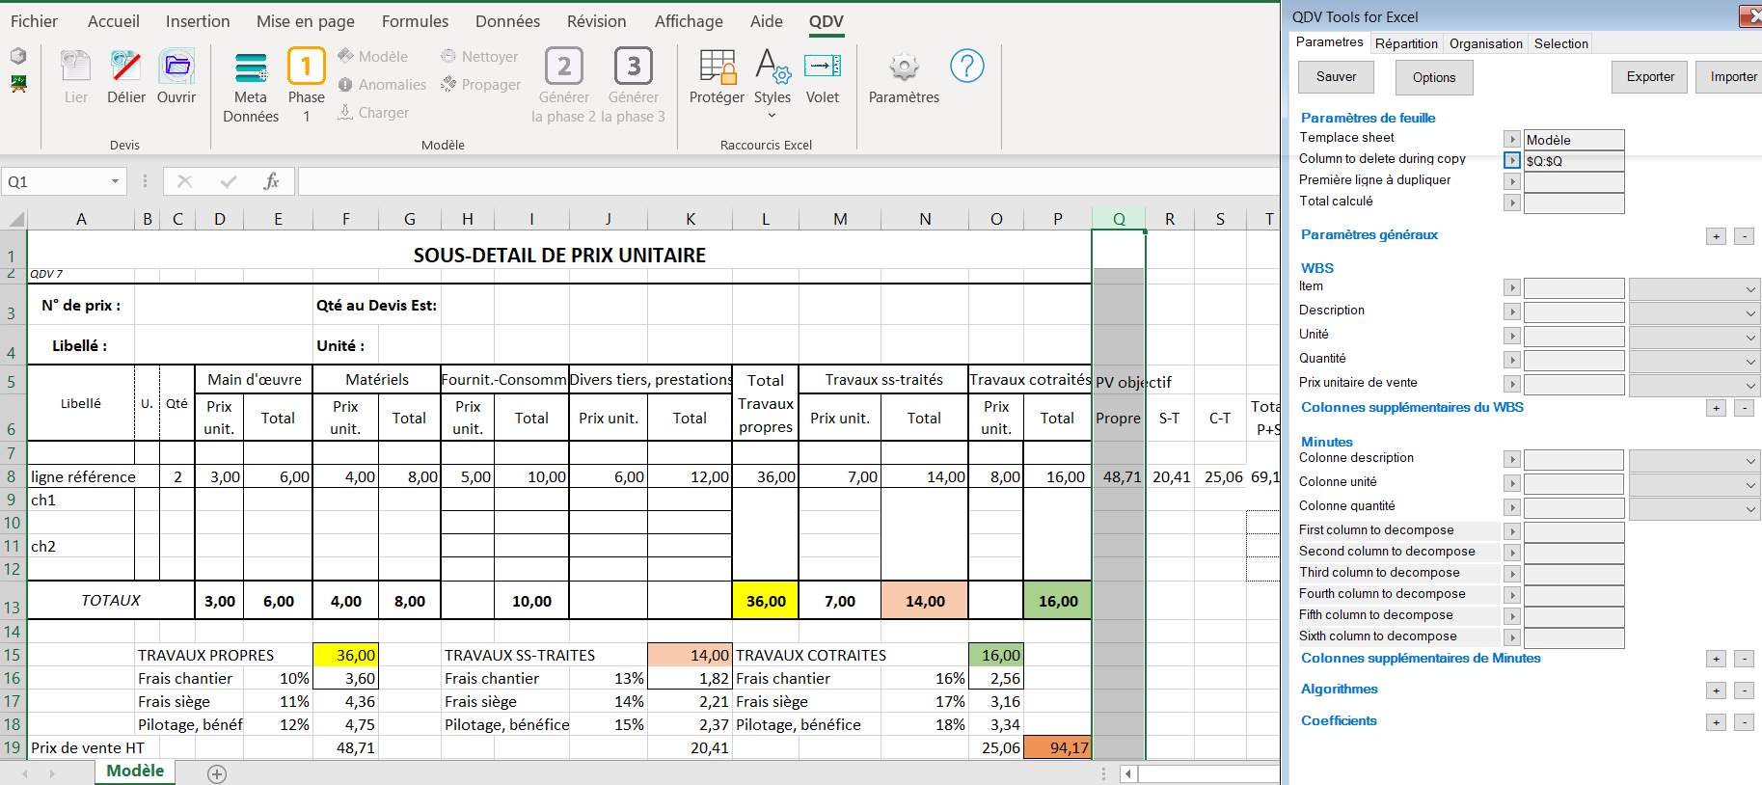1762x785 pixels.
Task: Click the Délier icon
Action: coord(126,66)
